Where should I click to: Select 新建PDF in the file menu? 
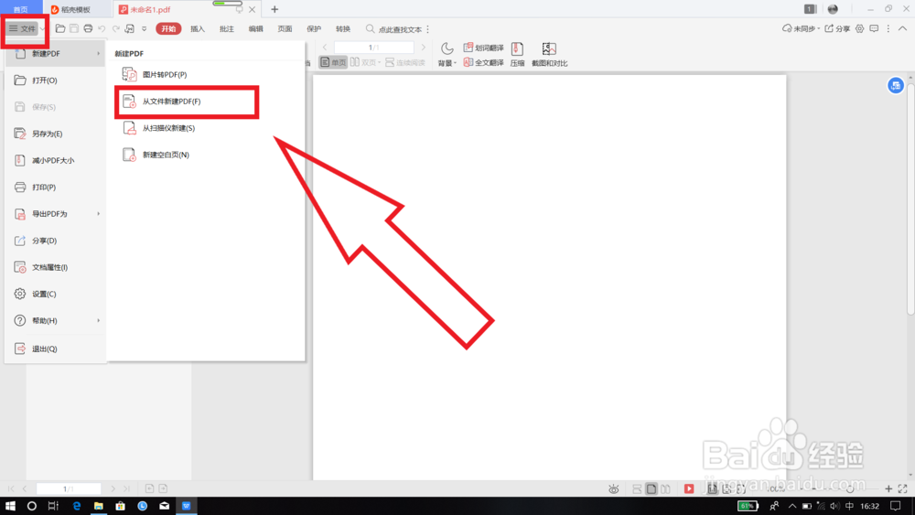tap(56, 54)
